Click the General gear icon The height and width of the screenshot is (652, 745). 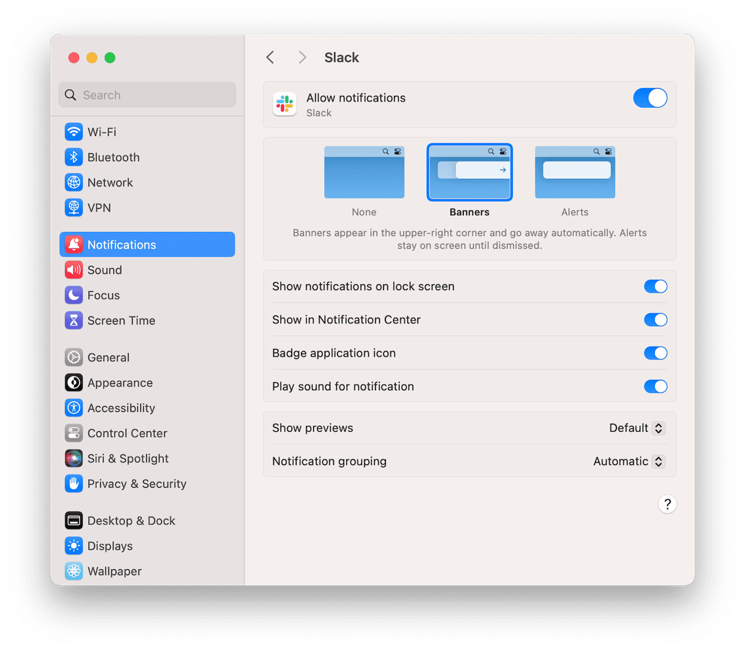(x=74, y=357)
